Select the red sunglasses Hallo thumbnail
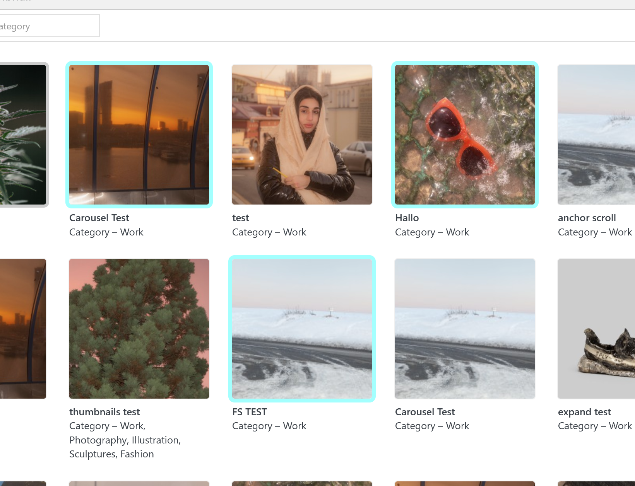 [x=465, y=135]
